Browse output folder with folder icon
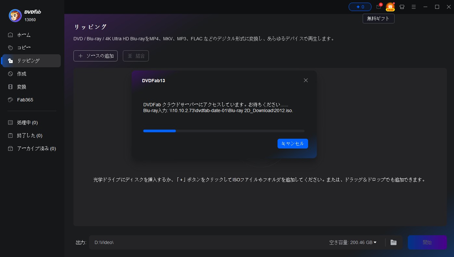Image resolution: width=454 pixels, height=257 pixels. pos(394,242)
